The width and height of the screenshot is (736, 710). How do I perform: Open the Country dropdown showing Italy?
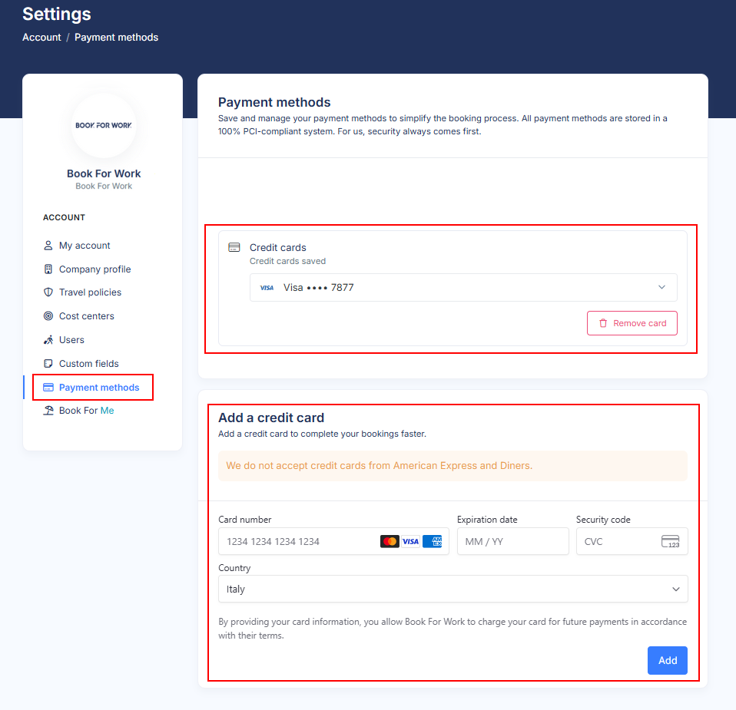coord(453,589)
